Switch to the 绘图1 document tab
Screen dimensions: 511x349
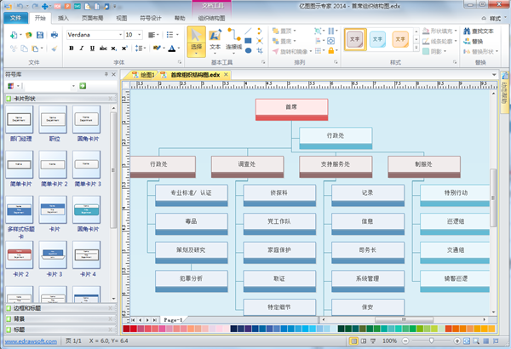click(145, 76)
